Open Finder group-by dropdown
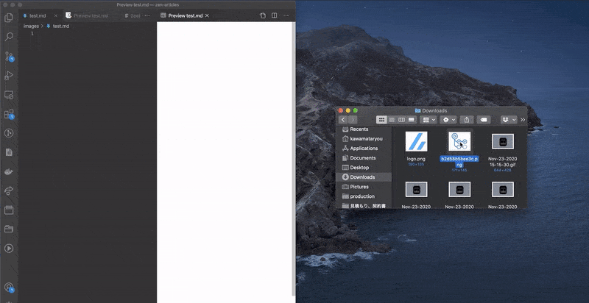This screenshot has height=303, width=589. (x=429, y=120)
